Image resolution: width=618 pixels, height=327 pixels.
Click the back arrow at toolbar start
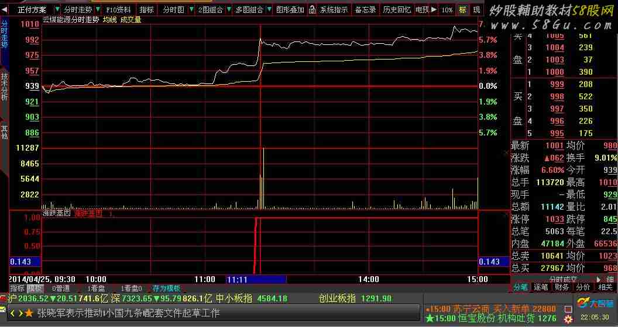pos(4,9)
